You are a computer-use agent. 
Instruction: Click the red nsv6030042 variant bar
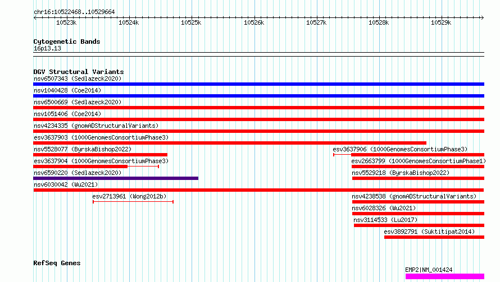(258, 190)
